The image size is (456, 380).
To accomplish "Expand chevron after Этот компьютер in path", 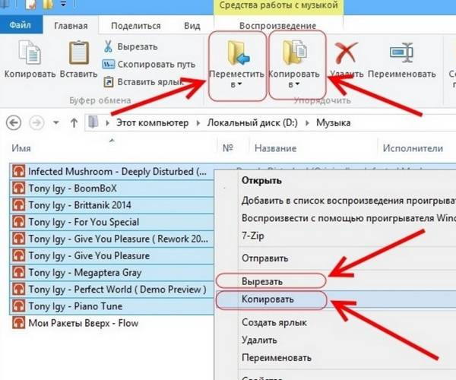I will coord(198,123).
